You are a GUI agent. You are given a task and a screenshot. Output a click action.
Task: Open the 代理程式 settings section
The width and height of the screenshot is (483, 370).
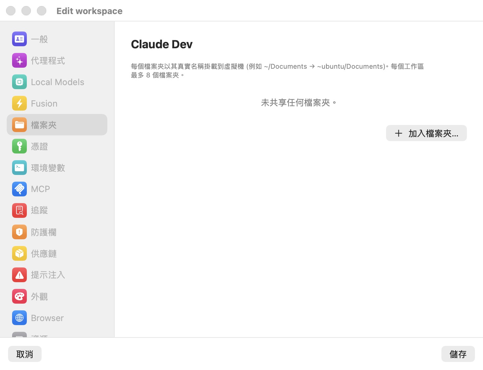click(x=48, y=61)
